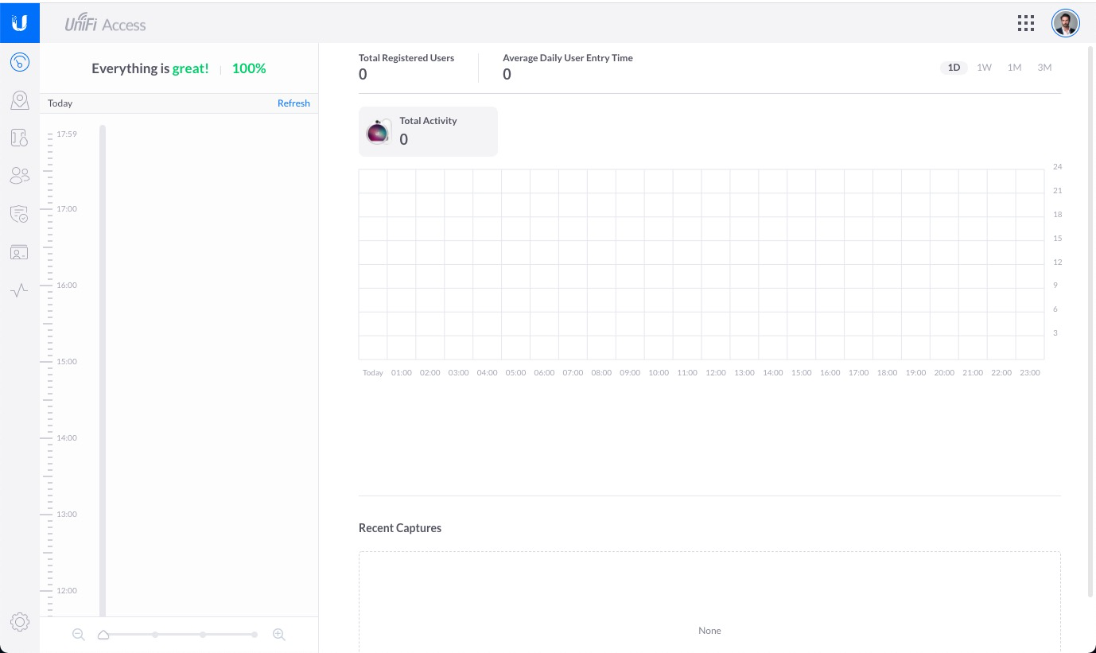This screenshot has height=653, width=1096.
Task: Click the 24 value on chart's vertical axis
Action: 1057,167
